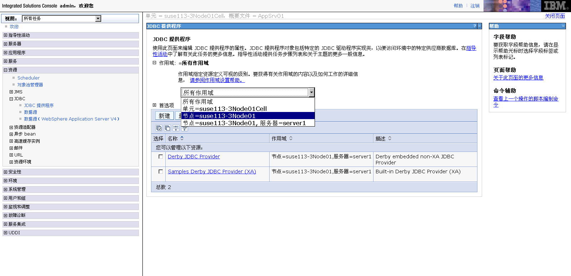Click the help question mark in the JDBC panel header
The width and height of the screenshot is (571, 276).
click(x=475, y=26)
